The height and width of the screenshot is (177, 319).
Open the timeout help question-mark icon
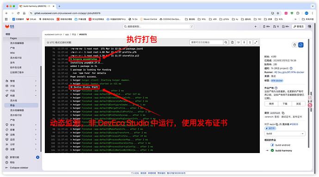pos(291,68)
